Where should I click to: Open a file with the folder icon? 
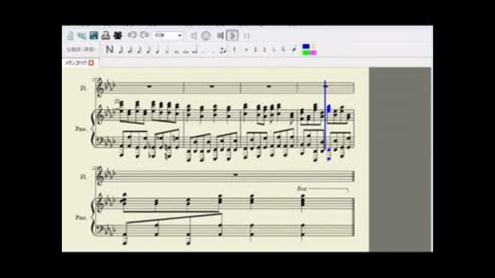point(82,36)
